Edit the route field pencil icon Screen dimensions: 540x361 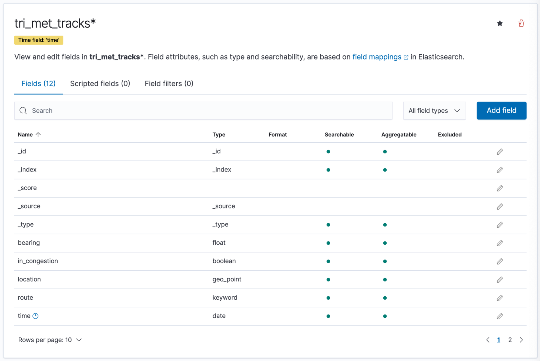click(x=500, y=298)
